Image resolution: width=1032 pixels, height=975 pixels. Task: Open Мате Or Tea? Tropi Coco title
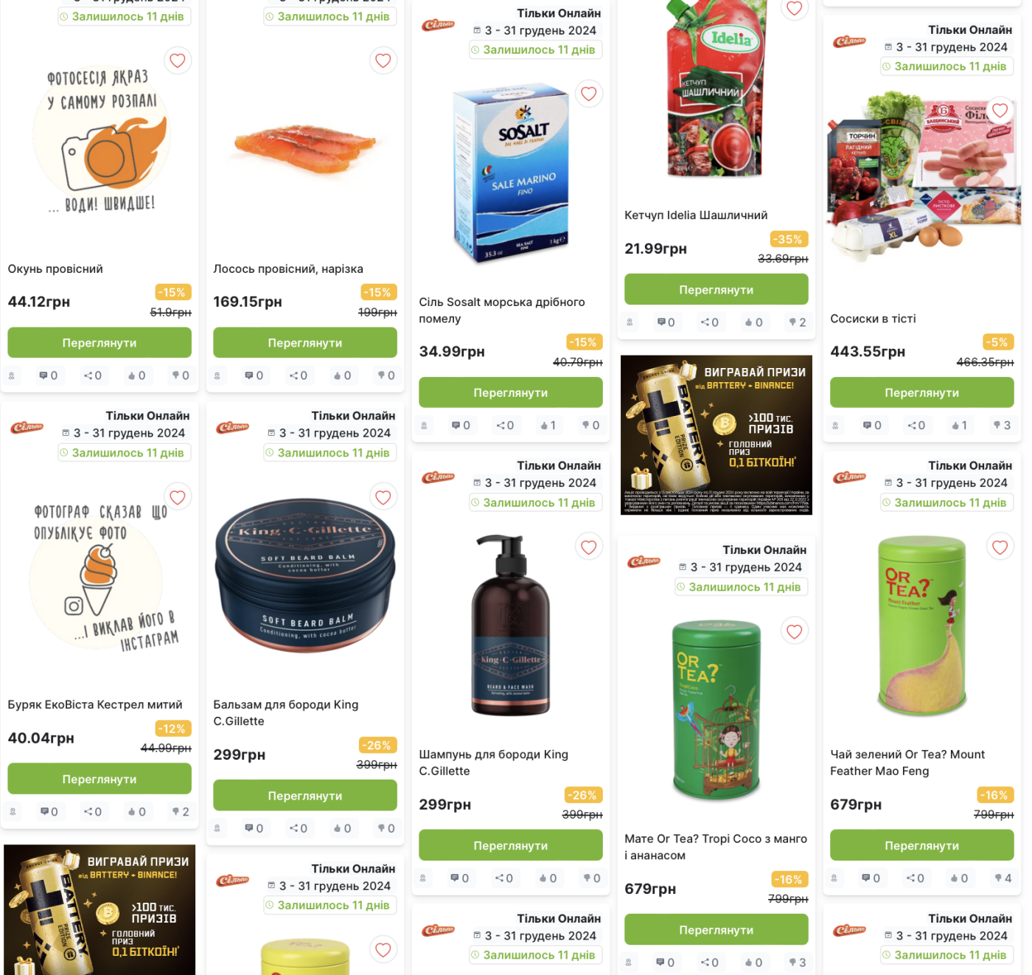pyautogui.click(x=716, y=847)
